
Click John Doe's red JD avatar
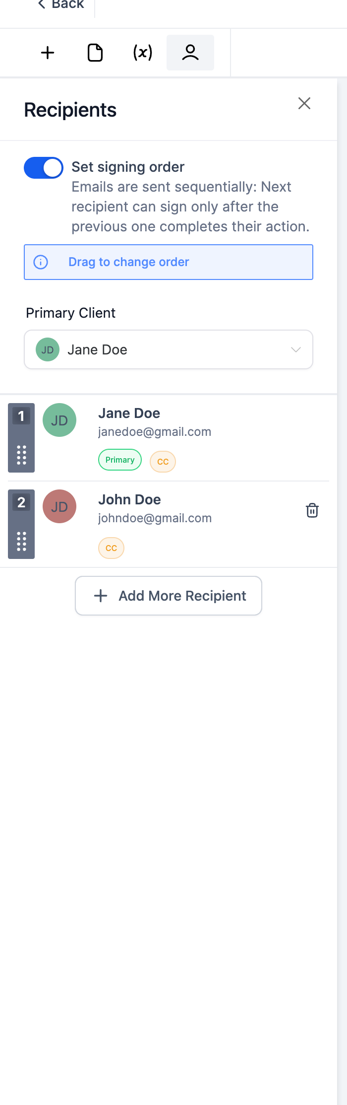pyautogui.click(x=59, y=506)
